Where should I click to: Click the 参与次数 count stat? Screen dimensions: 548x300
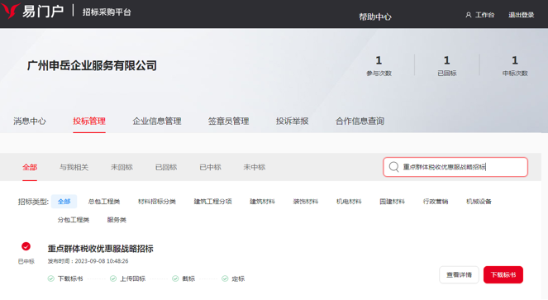(x=379, y=65)
